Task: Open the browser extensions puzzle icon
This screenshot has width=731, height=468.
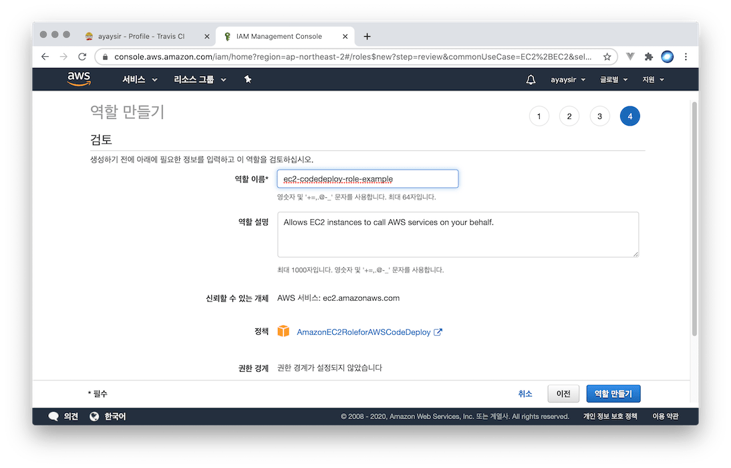Action: pyautogui.click(x=648, y=57)
